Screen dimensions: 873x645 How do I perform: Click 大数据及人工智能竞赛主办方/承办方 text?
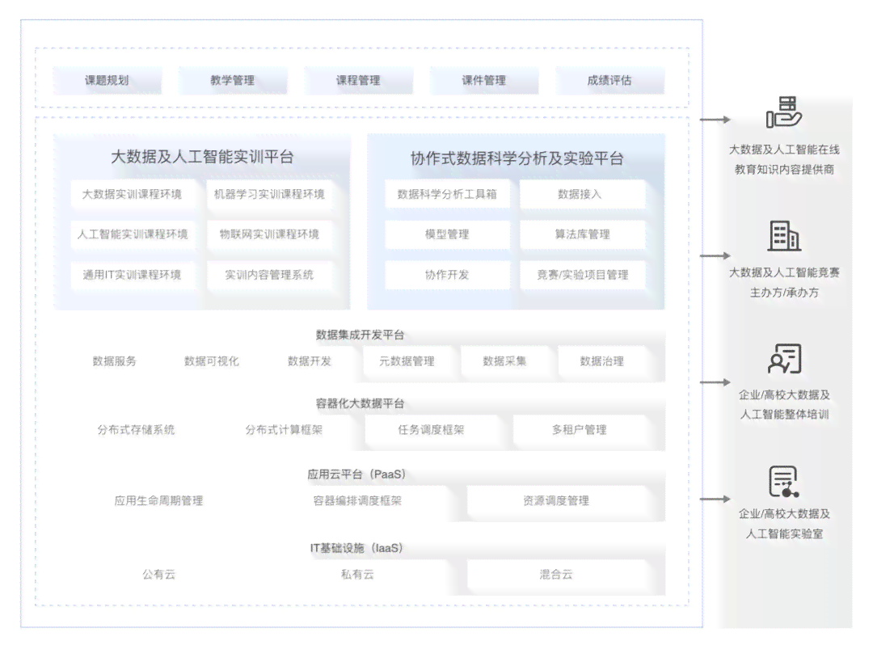784,282
